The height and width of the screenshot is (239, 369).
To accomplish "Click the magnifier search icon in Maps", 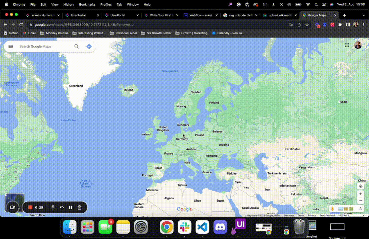I will [77, 46].
